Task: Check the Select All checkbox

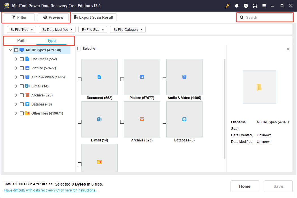Action: click(x=79, y=48)
